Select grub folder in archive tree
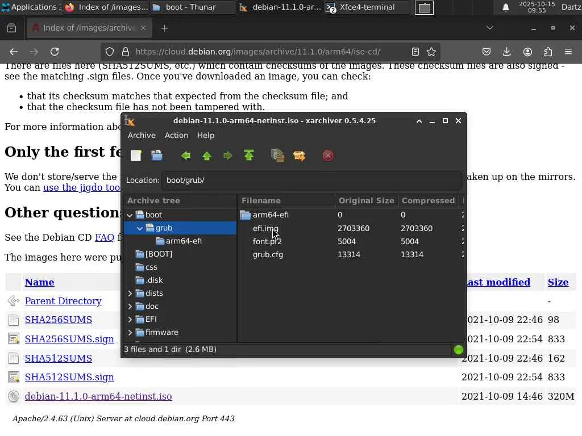Viewport: 582px width, 436px height. [x=164, y=228]
